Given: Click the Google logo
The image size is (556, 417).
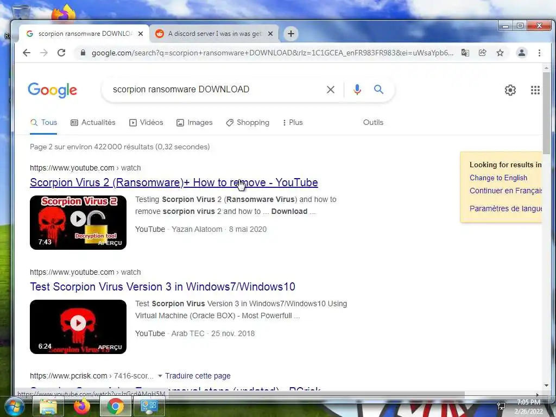Looking at the screenshot, I should pos(53,90).
